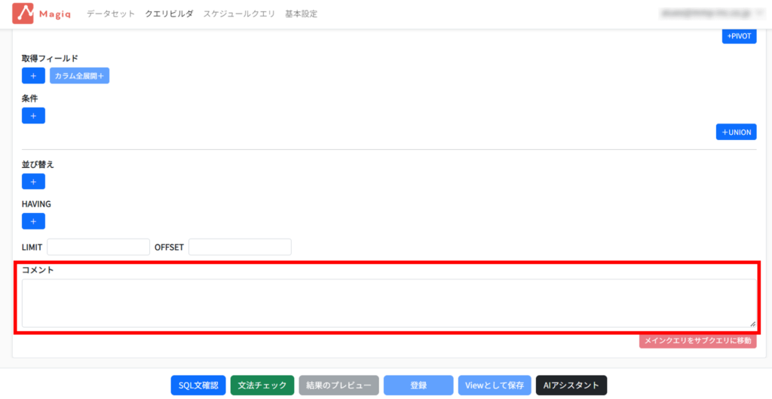
Task: Add a sort rule under 並び替え
Action: [33, 181]
